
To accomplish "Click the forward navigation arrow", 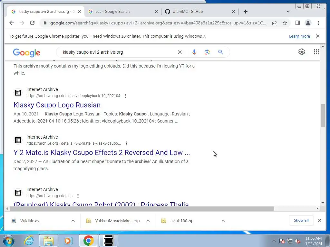I will pyautogui.click(x=22, y=23).
